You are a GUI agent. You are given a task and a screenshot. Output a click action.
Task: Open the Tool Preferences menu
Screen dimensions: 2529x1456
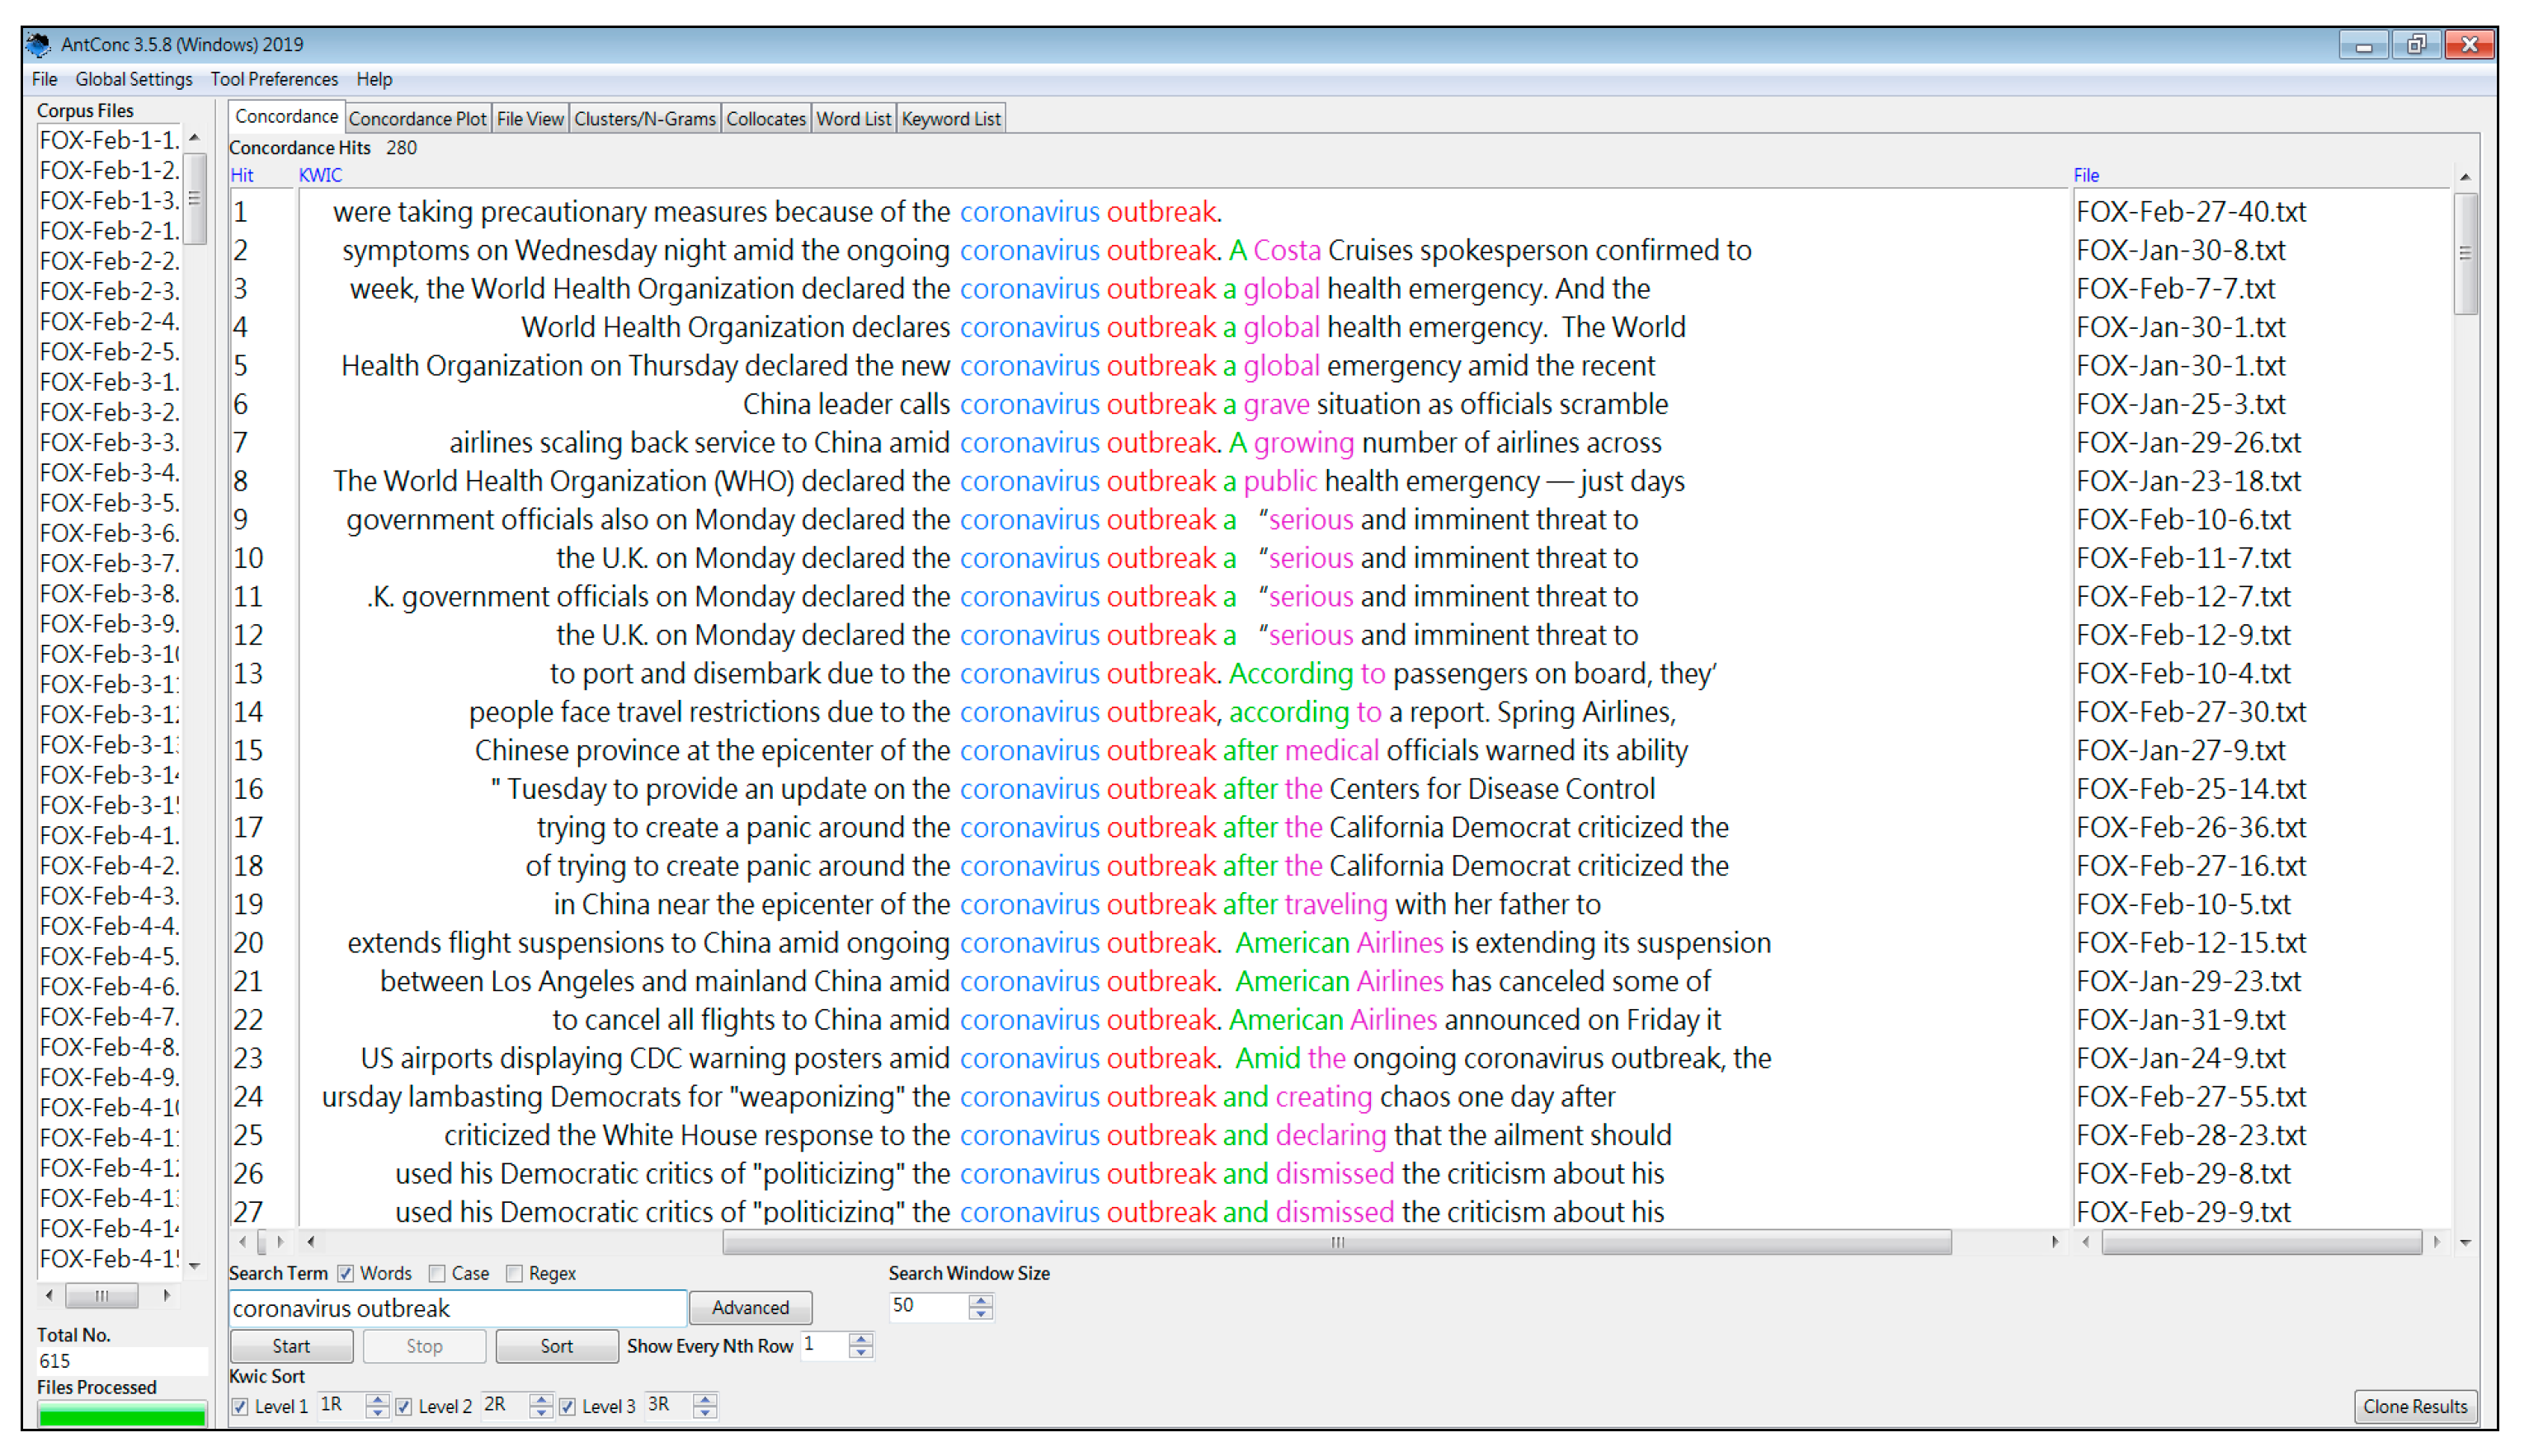click(274, 79)
